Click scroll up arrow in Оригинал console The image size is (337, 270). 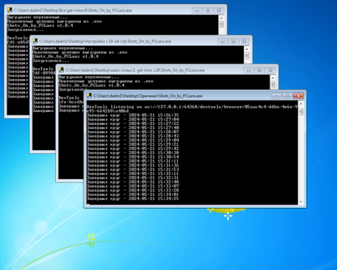[301, 104]
